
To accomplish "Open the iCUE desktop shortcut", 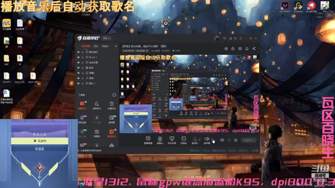I will click(x=165, y=25).
